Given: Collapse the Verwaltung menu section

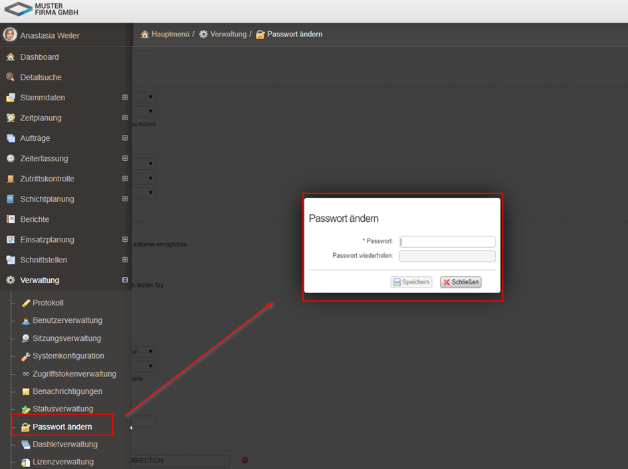Looking at the screenshot, I should coord(125,280).
